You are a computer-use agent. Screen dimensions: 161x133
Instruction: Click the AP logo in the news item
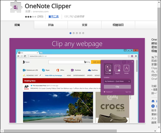tap(26, 87)
